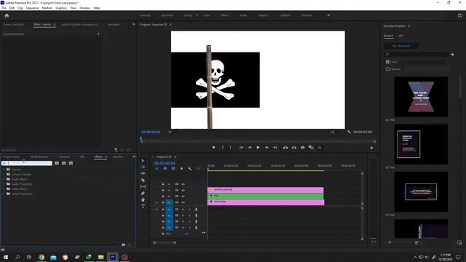Click the Mark Out button
This screenshot has width=466, height=262.
pyautogui.click(x=230, y=148)
